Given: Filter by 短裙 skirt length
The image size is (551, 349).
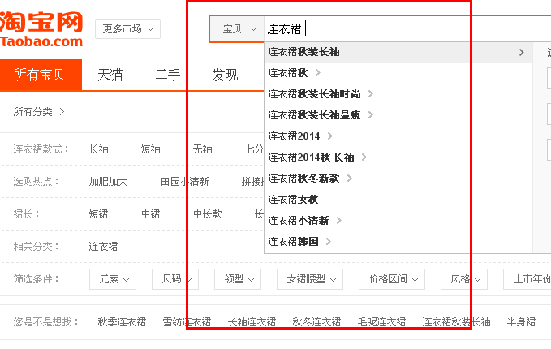Looking at the screenshot, I should 98,214.
